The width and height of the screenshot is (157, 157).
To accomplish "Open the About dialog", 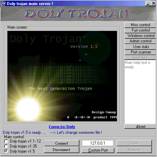I will pos(140,126).
